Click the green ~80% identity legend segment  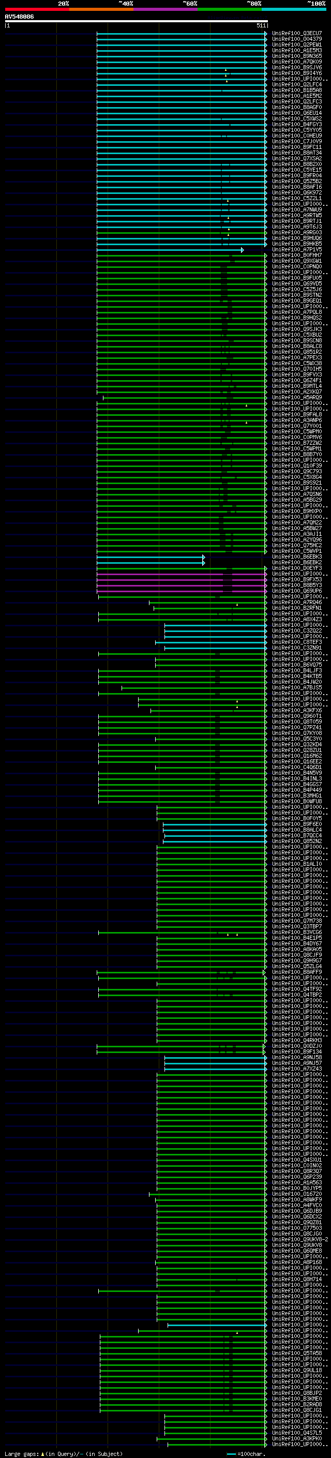coord(230,9)
